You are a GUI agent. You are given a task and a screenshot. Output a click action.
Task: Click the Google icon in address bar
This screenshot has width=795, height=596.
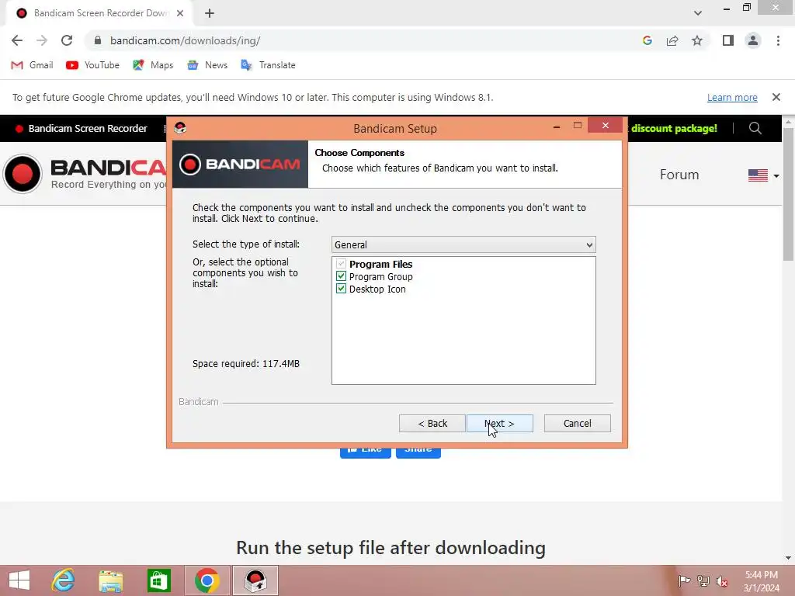(647, 40)
